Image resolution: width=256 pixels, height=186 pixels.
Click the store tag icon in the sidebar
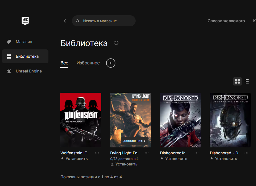tap(9, 42)
